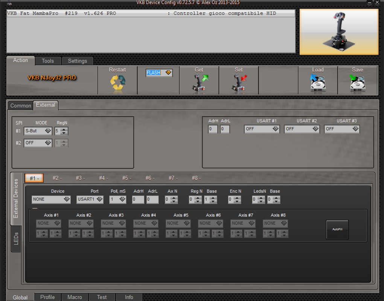Open the Global bottom tab

pos(20,297)
